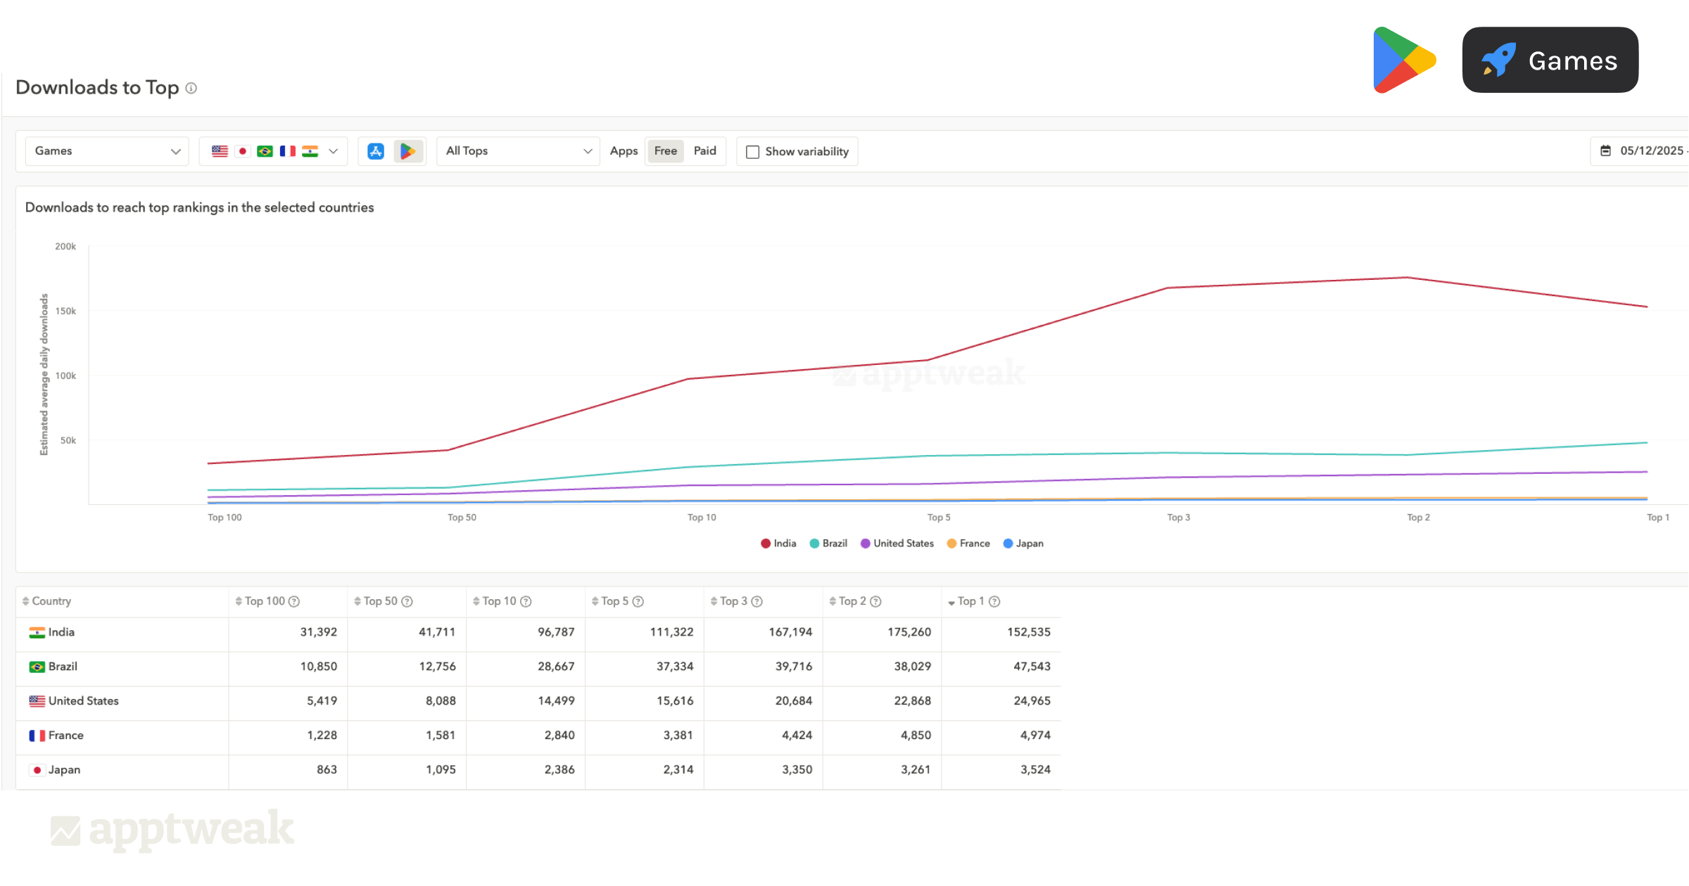The height and width of the screenshot is (886, 1689).
Task: Click the United States country name in table
Action: [x=84, y=702]
